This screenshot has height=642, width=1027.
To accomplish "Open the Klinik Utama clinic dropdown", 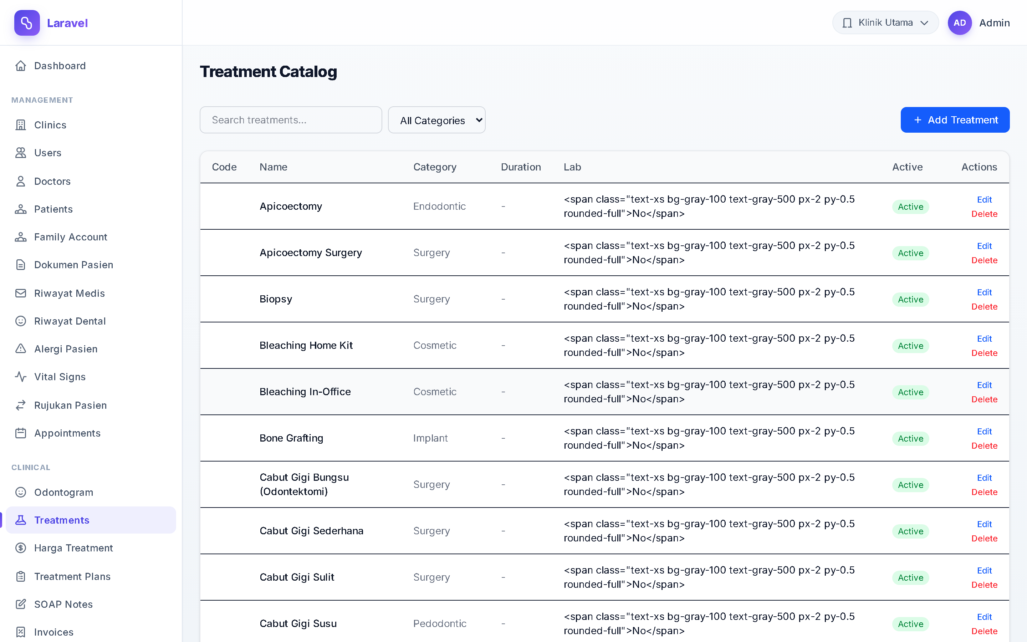I will [885, 23].
